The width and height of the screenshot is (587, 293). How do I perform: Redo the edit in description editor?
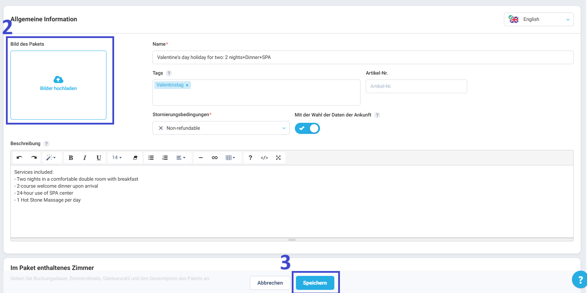click(x=34, y=158)
